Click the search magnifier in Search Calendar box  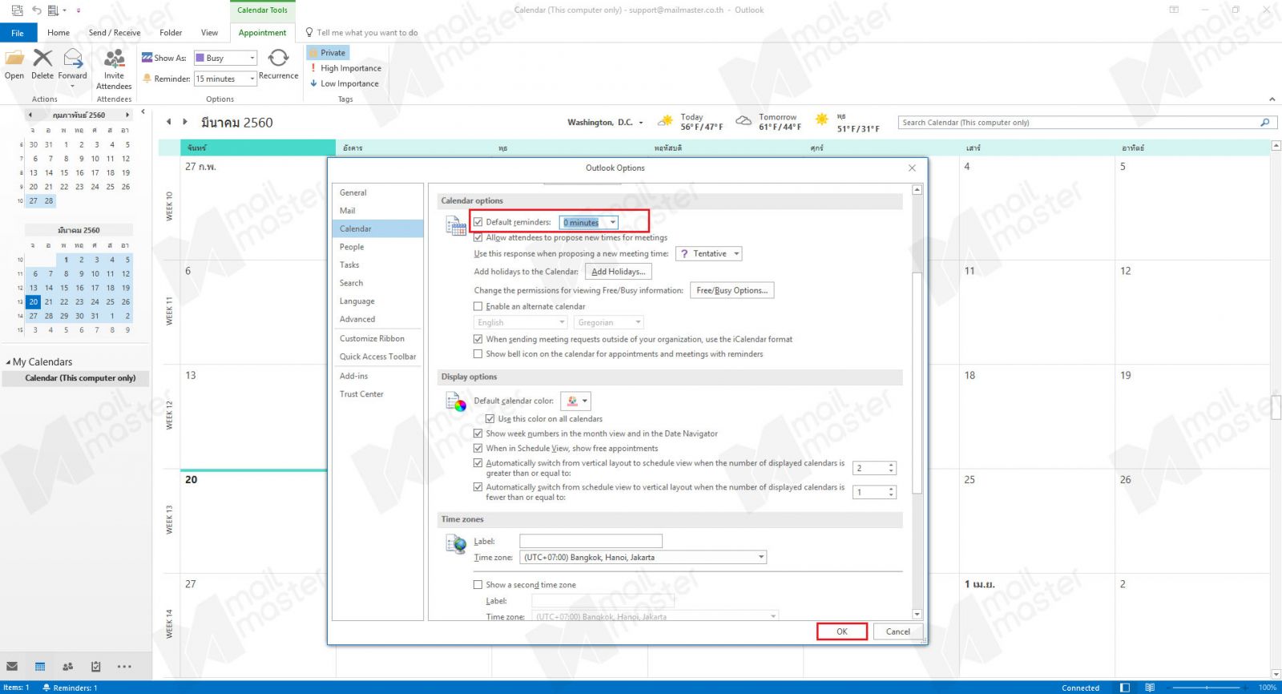1265,123
